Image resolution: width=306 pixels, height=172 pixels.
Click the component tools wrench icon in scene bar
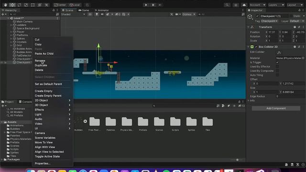point(172,14)
